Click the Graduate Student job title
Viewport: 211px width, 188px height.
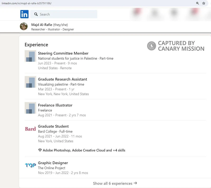(x=53, y=126)
